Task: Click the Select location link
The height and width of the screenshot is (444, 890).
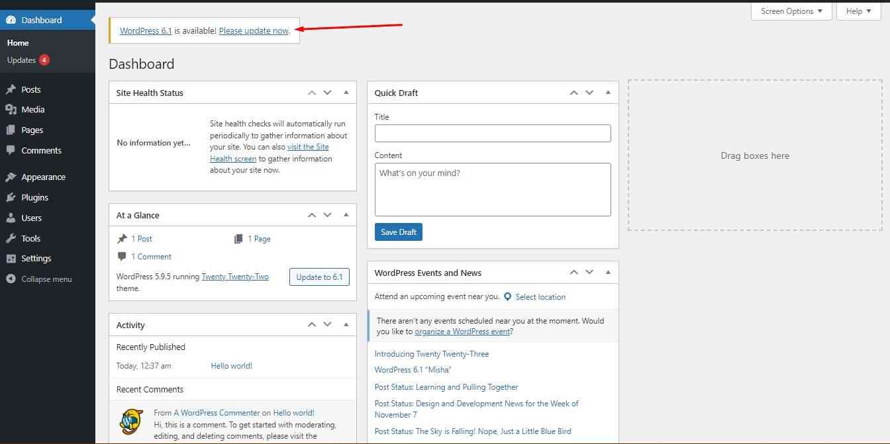Action: 540,297
